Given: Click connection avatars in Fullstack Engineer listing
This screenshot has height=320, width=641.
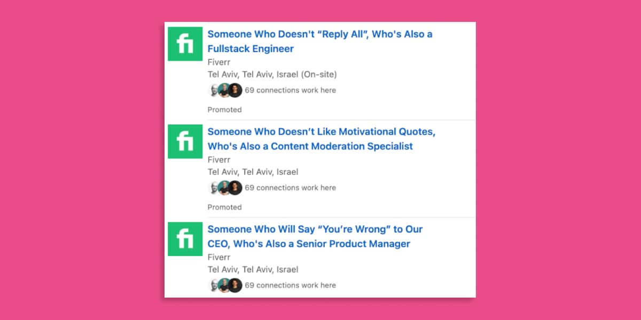Looking at the screenshot, I should pos(225,90).
